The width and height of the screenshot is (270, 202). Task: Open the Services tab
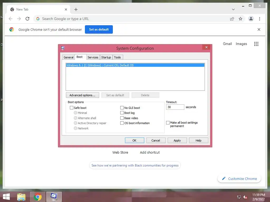[x=93, y=57]
